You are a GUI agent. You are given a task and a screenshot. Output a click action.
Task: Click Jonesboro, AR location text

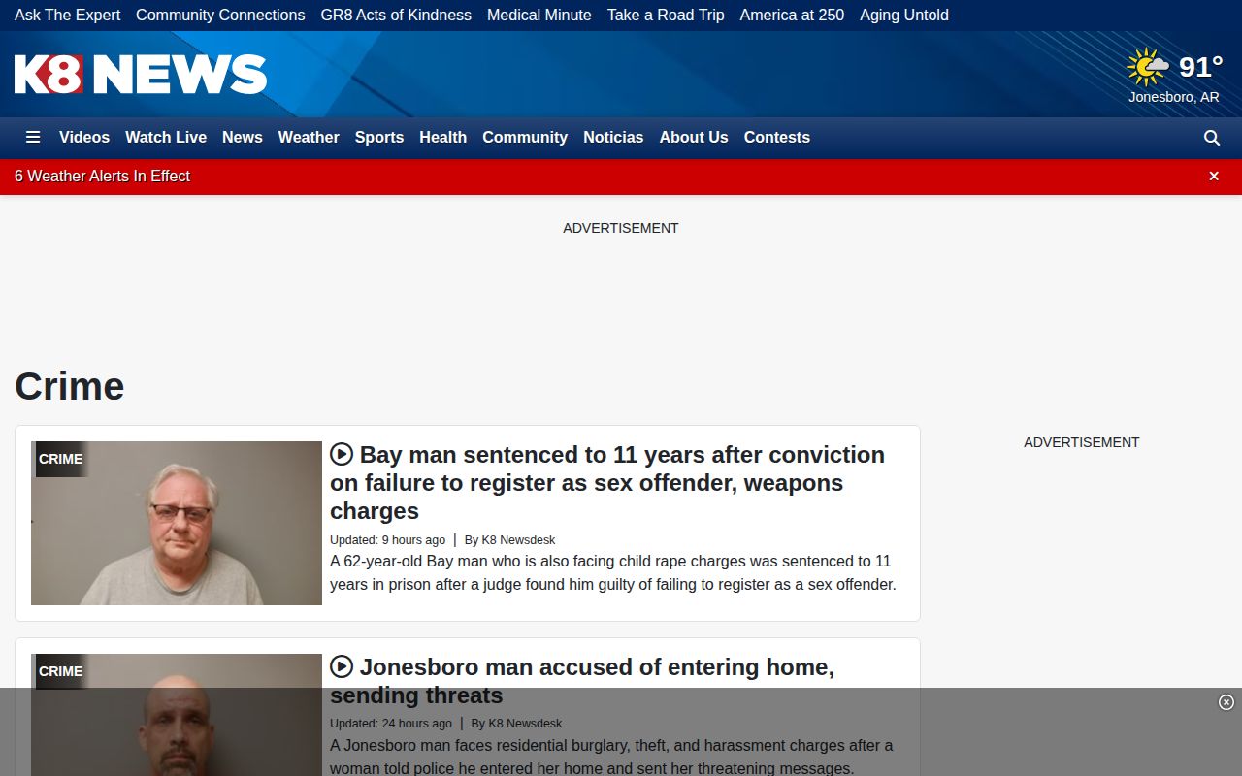(x=1174, y=97)
